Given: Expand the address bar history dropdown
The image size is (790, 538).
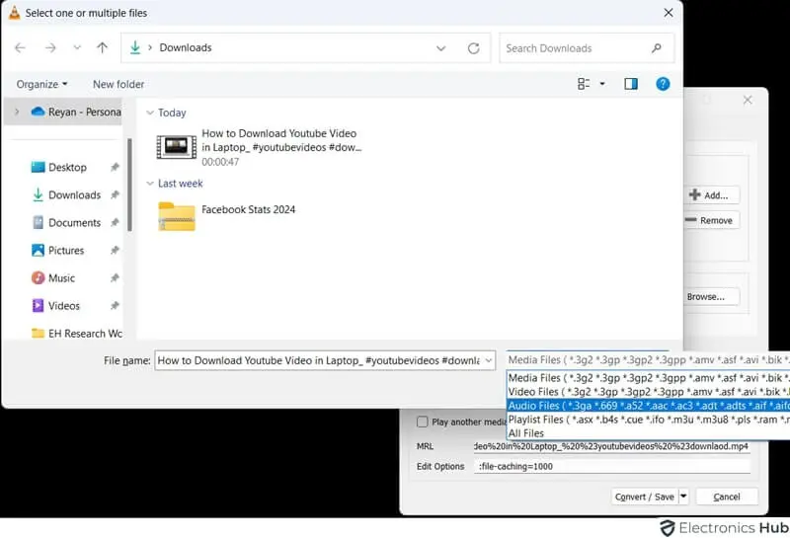Looking at the screenshot, I should (x=440, y=48).
